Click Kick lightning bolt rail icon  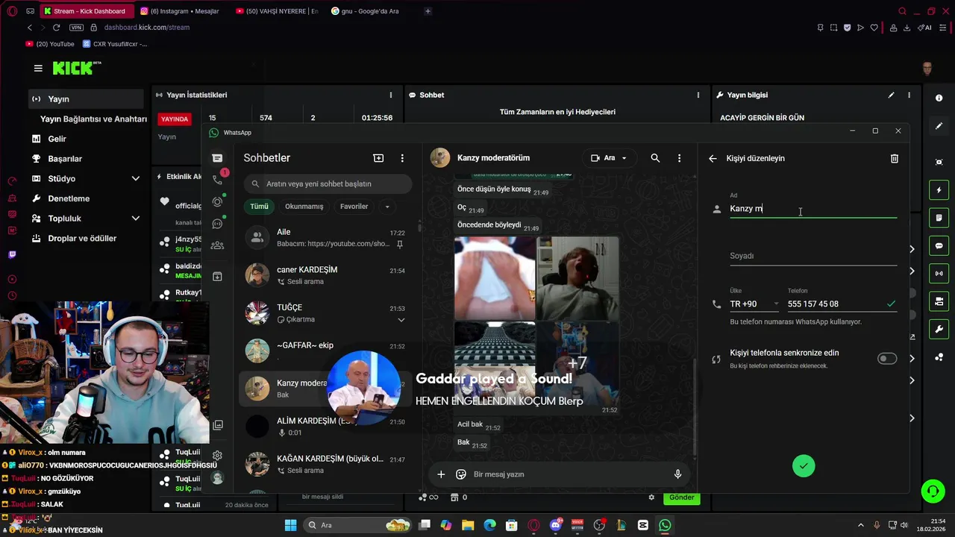coord(939,190)
